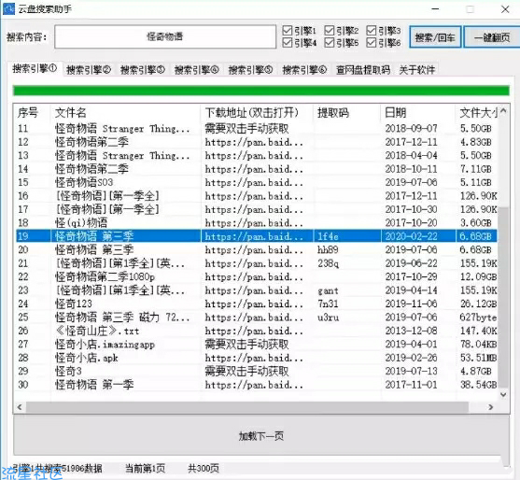Load next page with 加载下一页 button

click(x=261, y=435)
